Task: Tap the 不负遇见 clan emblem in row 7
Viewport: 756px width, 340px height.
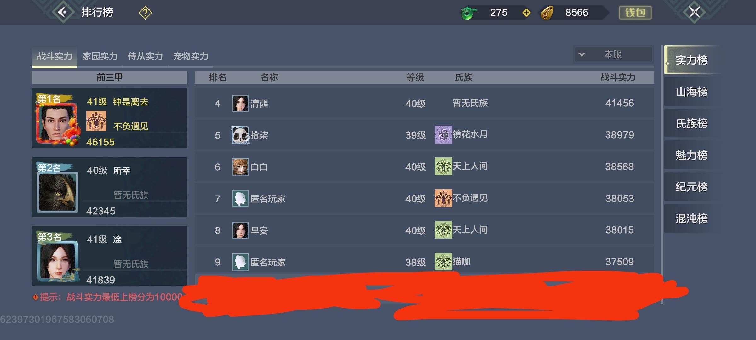Action: 443,198
